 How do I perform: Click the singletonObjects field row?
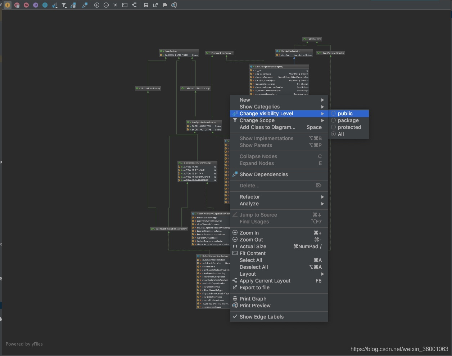click(x=279, y=74)
